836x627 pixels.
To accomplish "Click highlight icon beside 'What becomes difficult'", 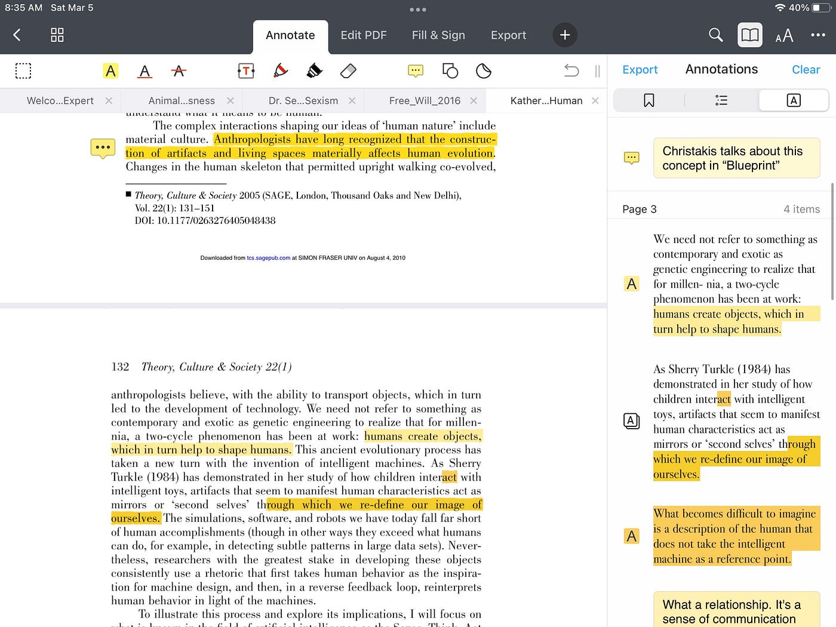I will point(631,536).
